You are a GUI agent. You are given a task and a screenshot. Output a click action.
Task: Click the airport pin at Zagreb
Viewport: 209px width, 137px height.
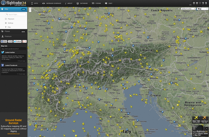[171, 83]
